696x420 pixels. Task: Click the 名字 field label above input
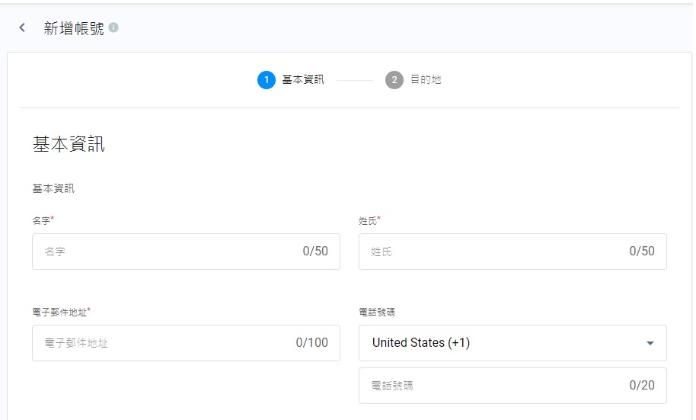pos(41,220)
